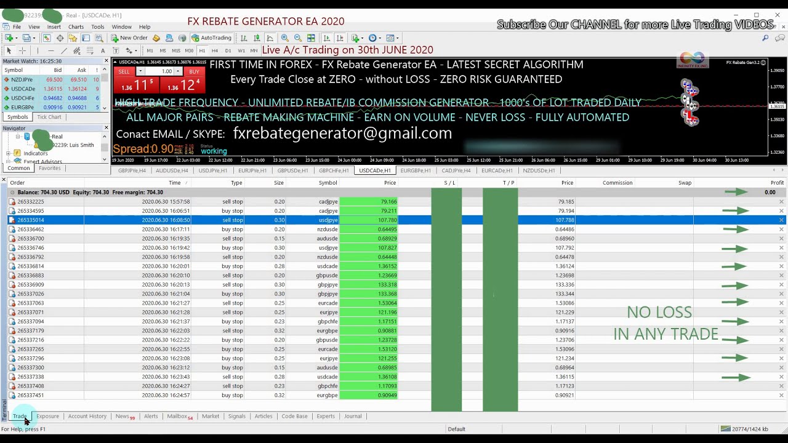Click the trade volume 1.00 field
The height and width of the screenshot is (443, 788).
[161, 71]
